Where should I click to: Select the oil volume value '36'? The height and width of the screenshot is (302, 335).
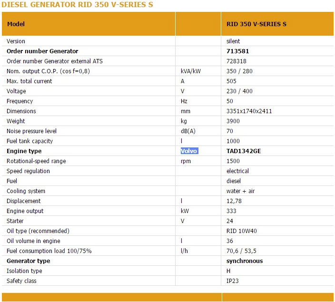[x=230, y=241]
